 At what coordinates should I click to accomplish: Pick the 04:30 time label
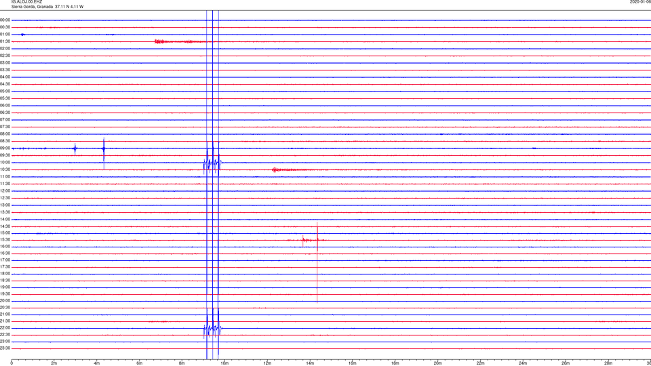tap(5, 84)
